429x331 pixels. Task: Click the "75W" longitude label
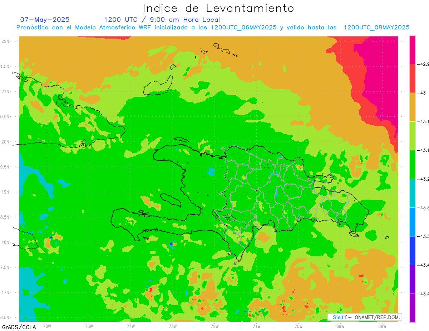(89, 326)
